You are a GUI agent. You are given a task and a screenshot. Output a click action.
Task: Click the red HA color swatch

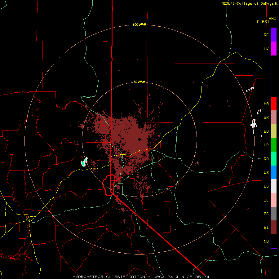point(274,104)
